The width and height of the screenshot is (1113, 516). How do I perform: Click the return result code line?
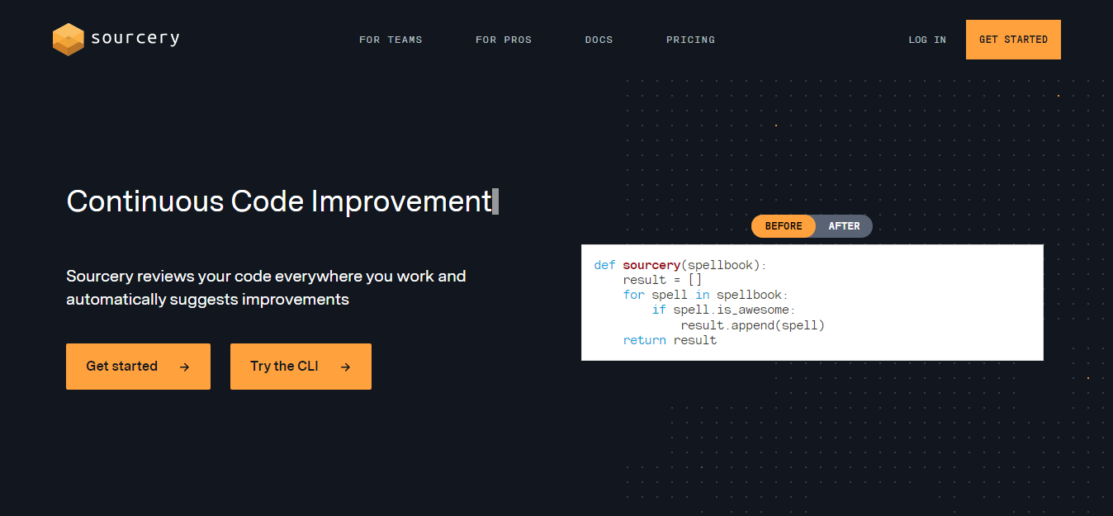(670, 340)
